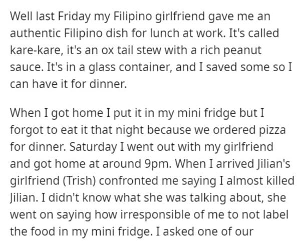This screenshot has width=300, height=241.
Task: Click the words "ox tail stew"
Action: coord(132,50)
